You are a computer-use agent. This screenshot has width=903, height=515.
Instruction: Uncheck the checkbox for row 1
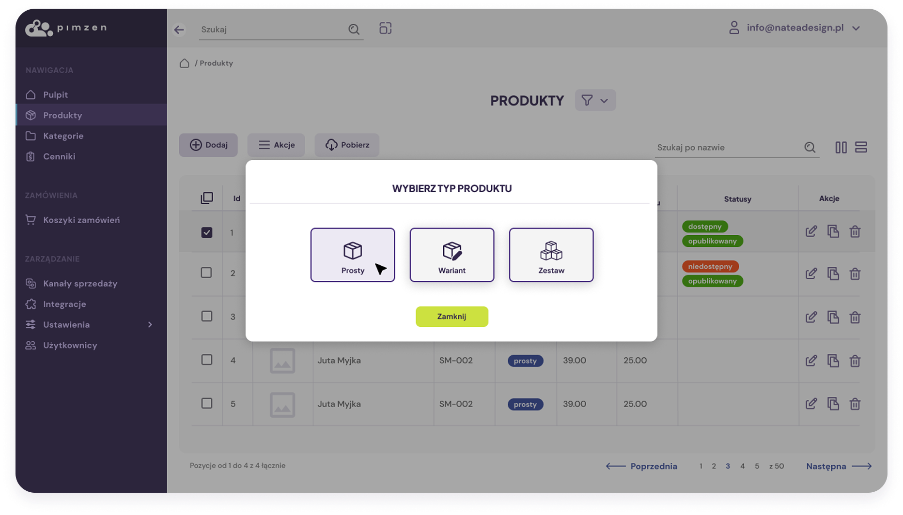point(207,233)
